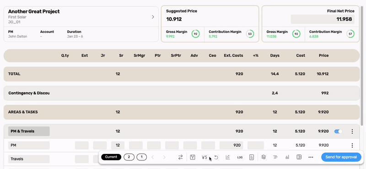Open the more options ellipsis in toolbar
366x169 pixels.
pos(311,157)
